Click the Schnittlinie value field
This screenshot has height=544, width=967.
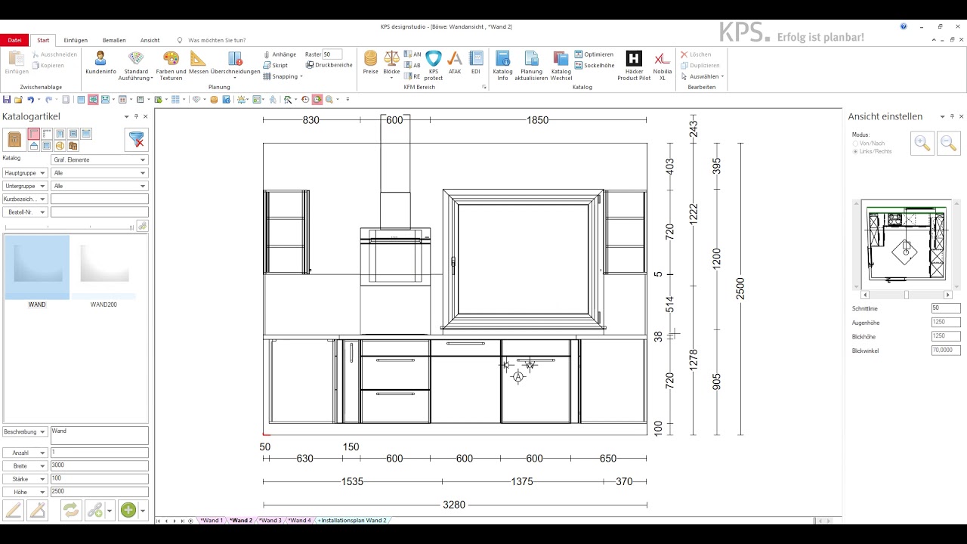point(946,308)
